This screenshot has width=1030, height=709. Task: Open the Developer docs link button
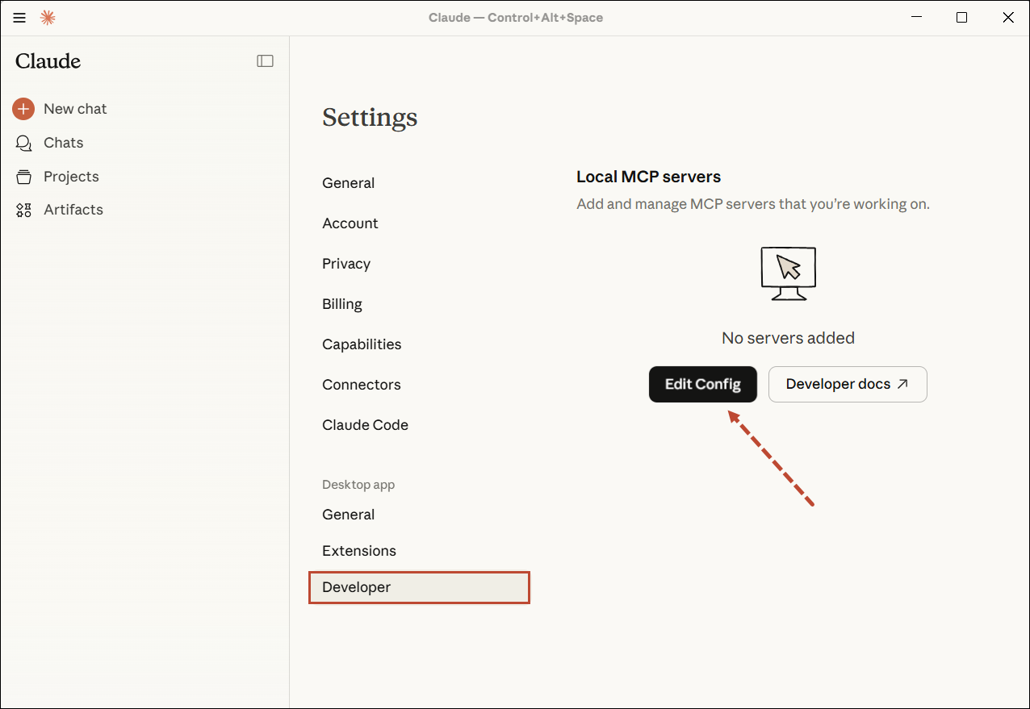coord(848,384)
